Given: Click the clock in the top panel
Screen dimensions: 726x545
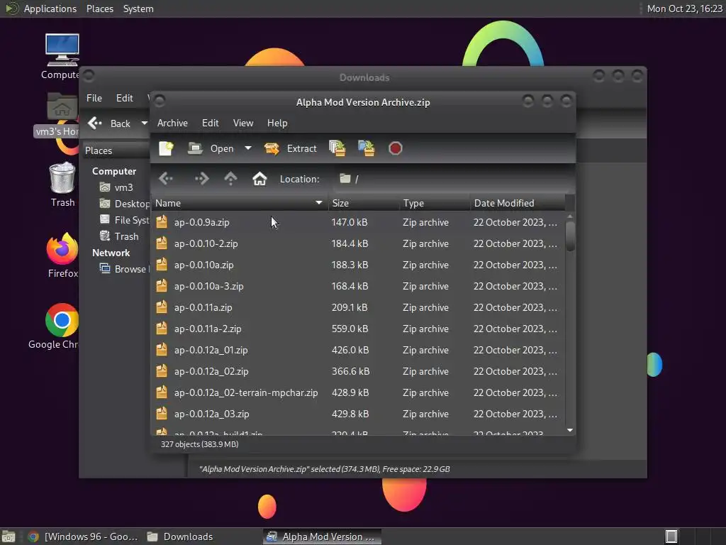Looking at the screenshot, I should (x=684, y=9).
